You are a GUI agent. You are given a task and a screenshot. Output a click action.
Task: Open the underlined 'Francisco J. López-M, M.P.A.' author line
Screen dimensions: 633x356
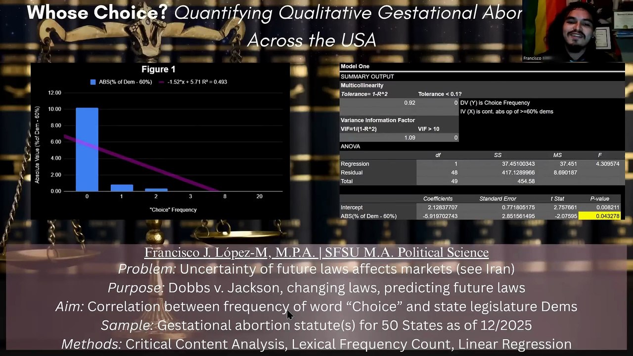point(316,252)
